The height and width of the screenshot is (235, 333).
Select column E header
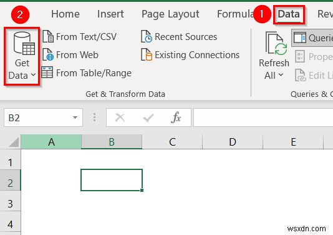pyautogui.click(x=293, y=142)
